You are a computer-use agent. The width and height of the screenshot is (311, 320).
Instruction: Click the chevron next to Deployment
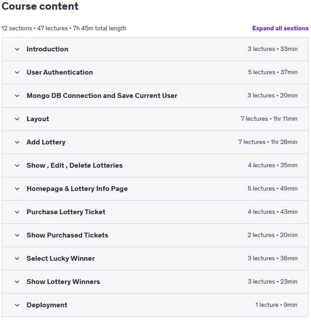pos(17,305)
